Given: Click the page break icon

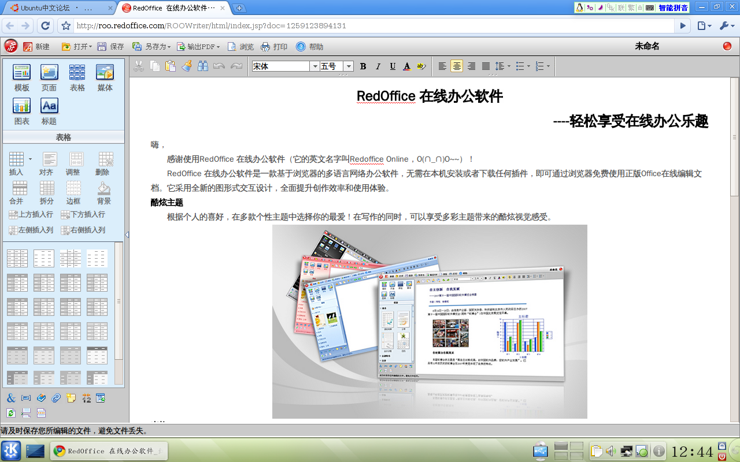Looking at the screenshot, I should pos(26,413).
